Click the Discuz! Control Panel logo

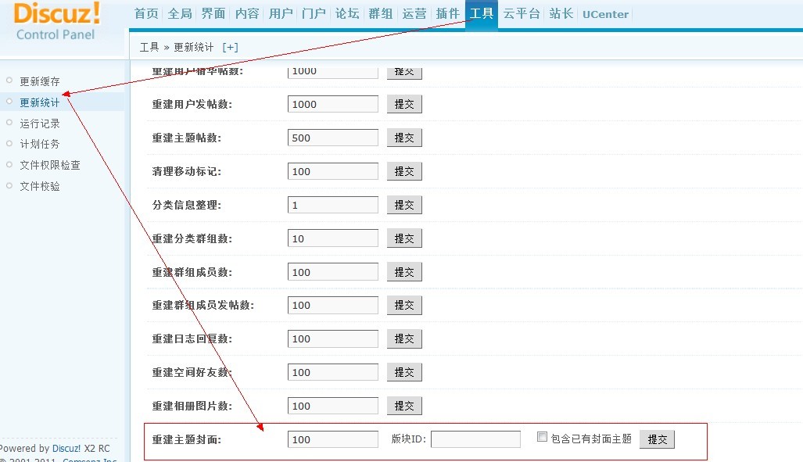coord(56,22)
